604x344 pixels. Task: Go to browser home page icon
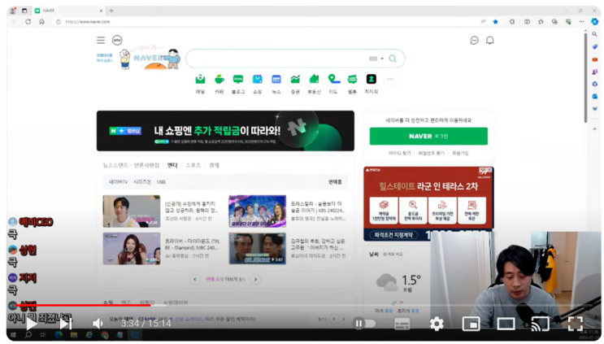[41, 22]
